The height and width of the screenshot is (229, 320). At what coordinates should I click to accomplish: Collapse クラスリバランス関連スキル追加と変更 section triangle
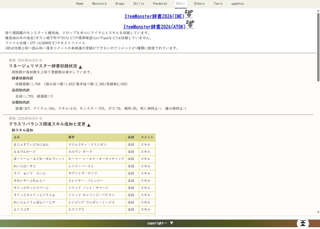point(89,125)
